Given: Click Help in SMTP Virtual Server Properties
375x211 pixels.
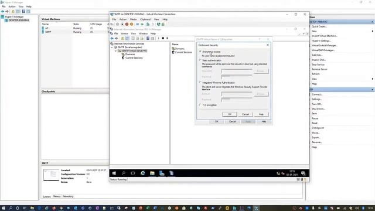Looking at the screenshot, I should pos(264,121).
